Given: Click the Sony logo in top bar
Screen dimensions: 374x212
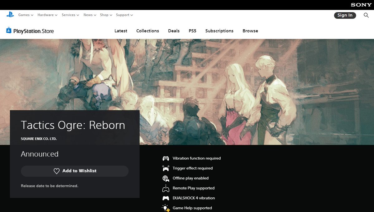Looking at the screenshot, I should pos(361,5).
